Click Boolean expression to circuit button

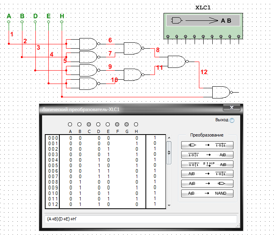[x=207, y=184]
